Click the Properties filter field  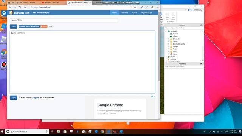(x=183, y=66)
